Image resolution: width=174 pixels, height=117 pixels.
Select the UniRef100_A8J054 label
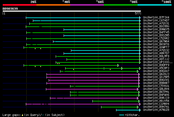[156, 101]
